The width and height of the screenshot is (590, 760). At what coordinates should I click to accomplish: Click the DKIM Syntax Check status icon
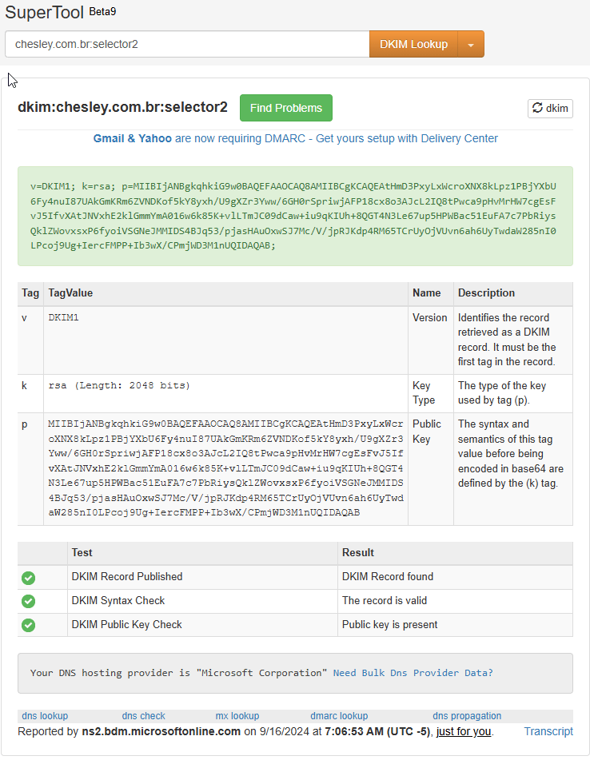coord(29,601)
